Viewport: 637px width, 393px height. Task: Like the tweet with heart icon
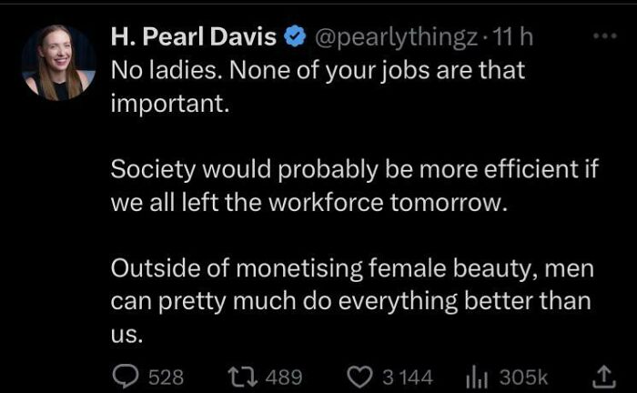[361, 375]
